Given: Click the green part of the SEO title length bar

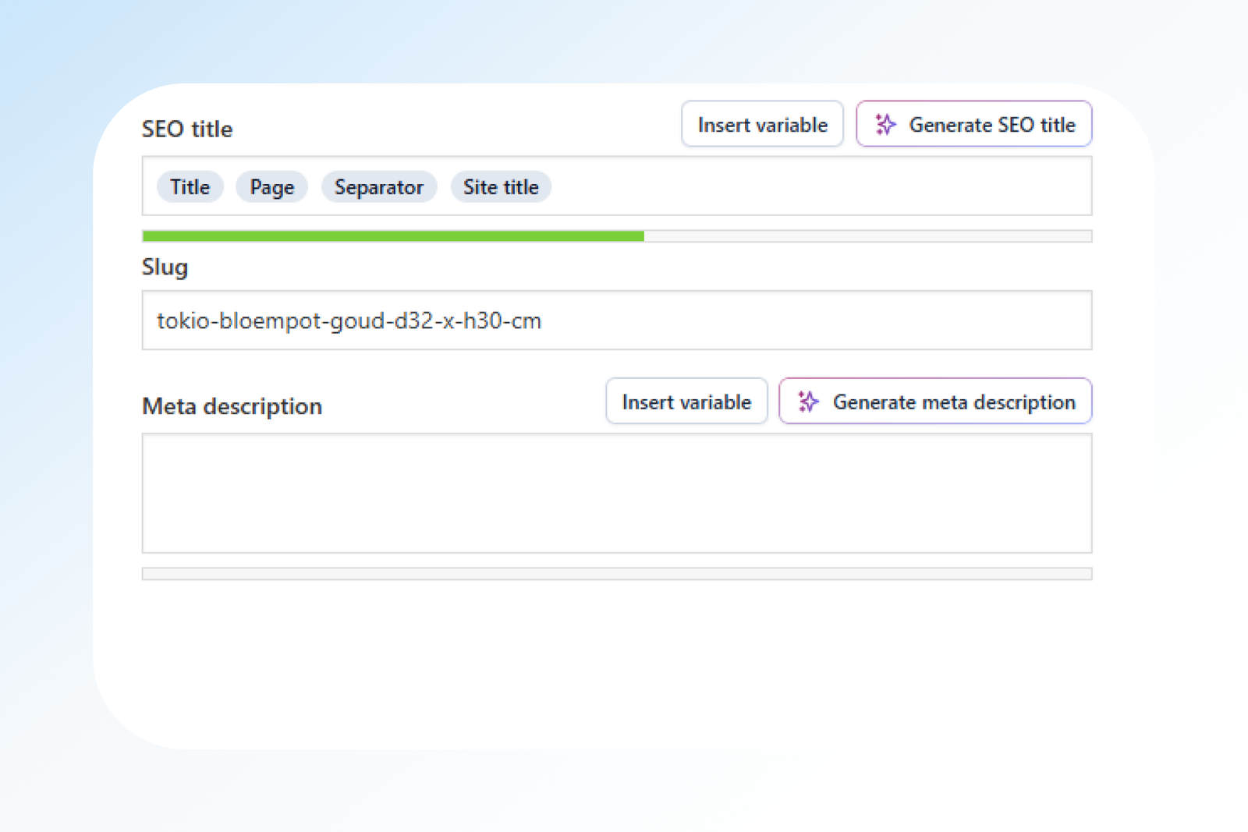Looking at the screenshot, I should click(393, 236).
